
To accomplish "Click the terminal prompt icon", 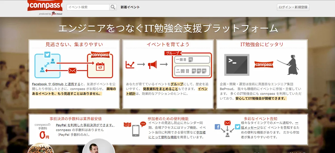I will tap(237, 65).
